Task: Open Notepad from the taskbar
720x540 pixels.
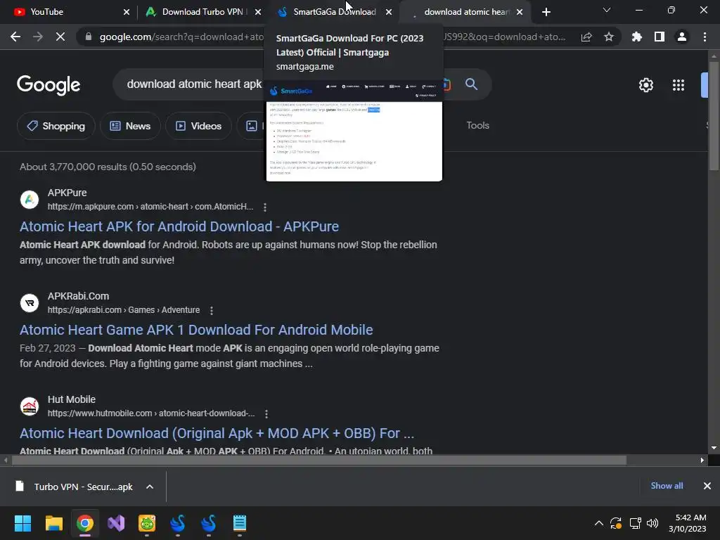Action: tap(240, 523)
